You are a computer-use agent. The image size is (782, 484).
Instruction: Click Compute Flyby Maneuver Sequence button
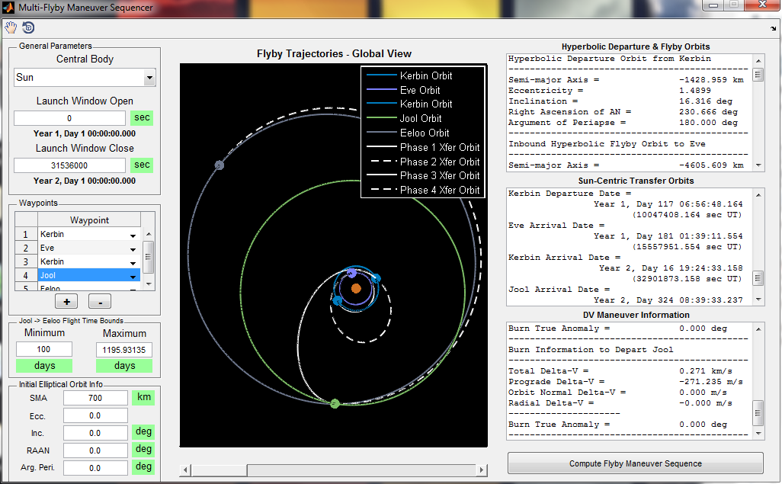635,463
